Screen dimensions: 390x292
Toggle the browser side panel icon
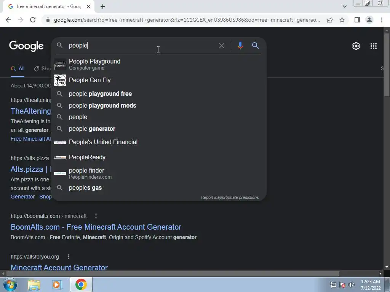(357, 20)
